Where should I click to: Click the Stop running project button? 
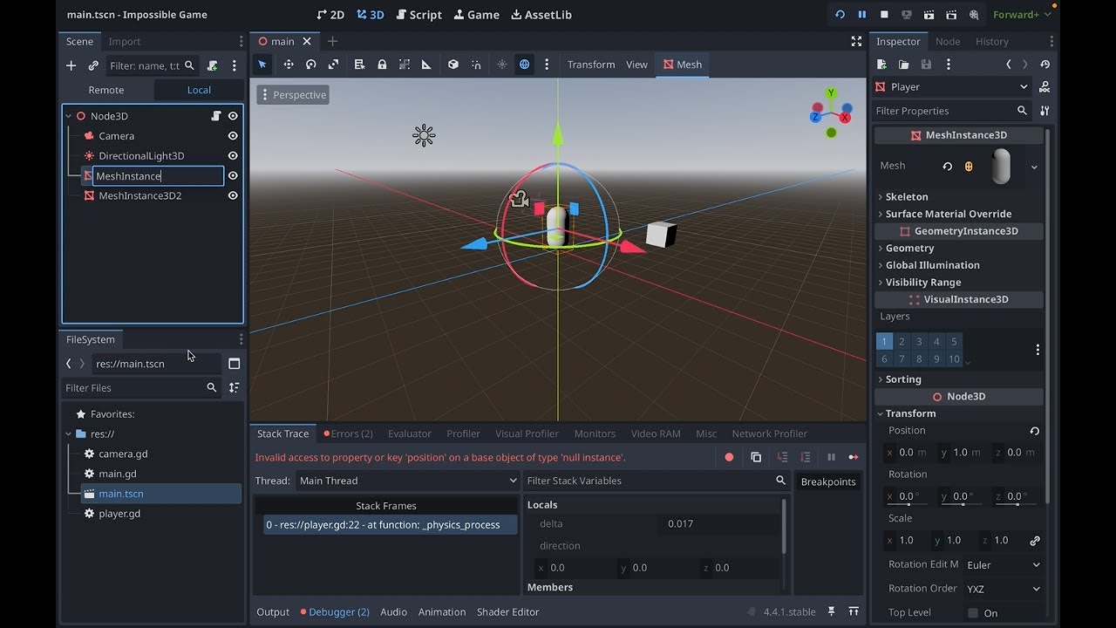click(884, 15)
